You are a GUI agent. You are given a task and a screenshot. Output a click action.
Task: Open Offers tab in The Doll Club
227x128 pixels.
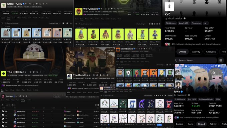pyautogui.click(x=12, y=90)
